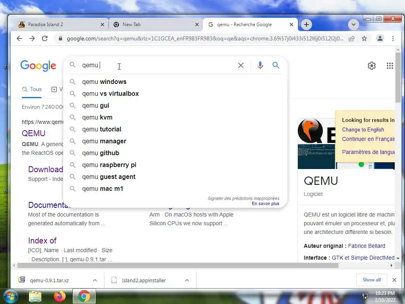Click the qemu-0.9.1.tar.xz file icon
Screen dimensions: 405x304
(22, 279)
